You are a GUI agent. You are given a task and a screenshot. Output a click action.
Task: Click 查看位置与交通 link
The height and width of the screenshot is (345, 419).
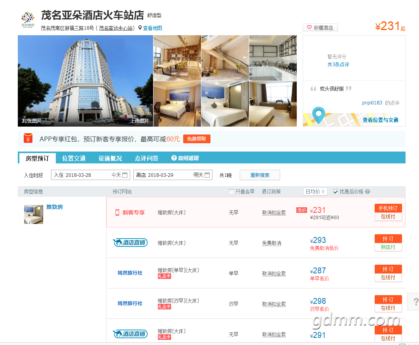point(380,120)
